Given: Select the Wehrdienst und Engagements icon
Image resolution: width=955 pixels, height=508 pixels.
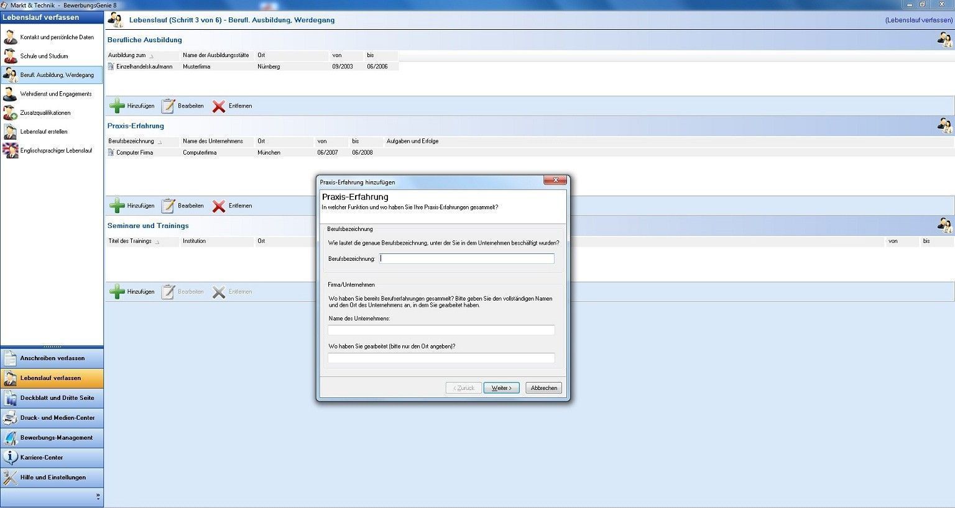Looking at the screenshot, I should coord(10,94).
